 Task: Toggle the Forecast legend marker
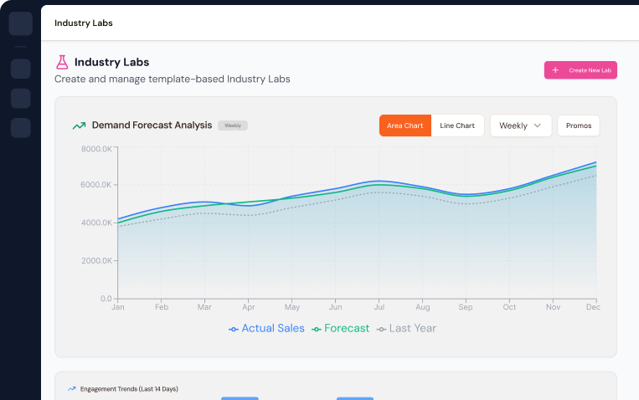[x=317, y=329]
